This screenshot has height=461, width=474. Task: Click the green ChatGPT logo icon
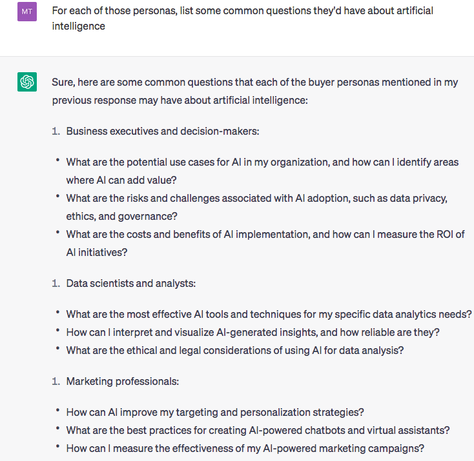click(27, 82)
